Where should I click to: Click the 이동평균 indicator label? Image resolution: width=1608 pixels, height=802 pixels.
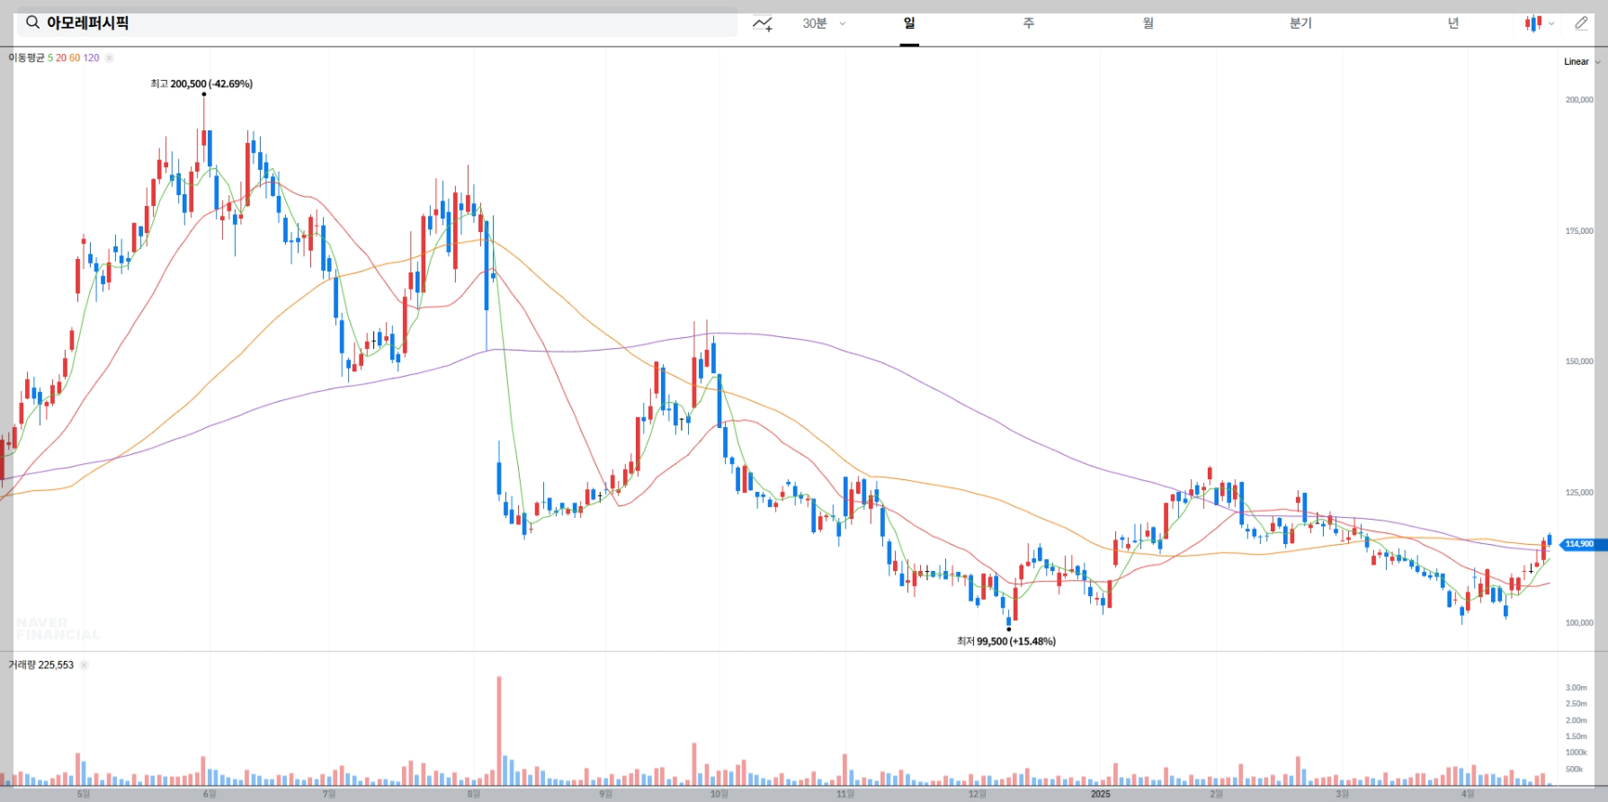pos(26,58)
